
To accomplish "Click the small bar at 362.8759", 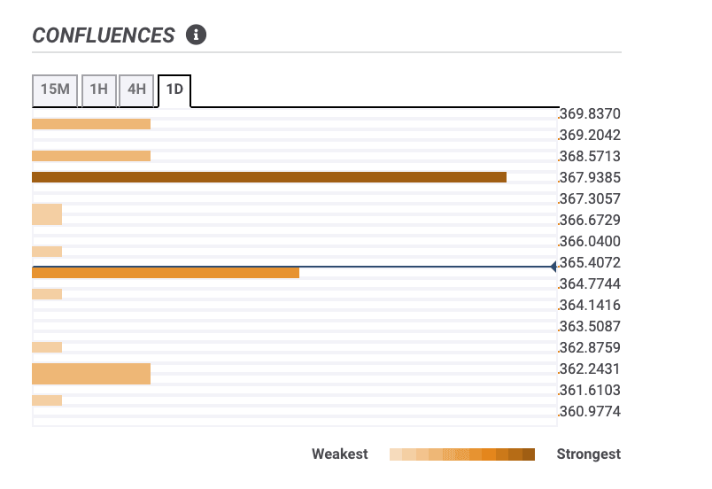I will tap(47, 347).
